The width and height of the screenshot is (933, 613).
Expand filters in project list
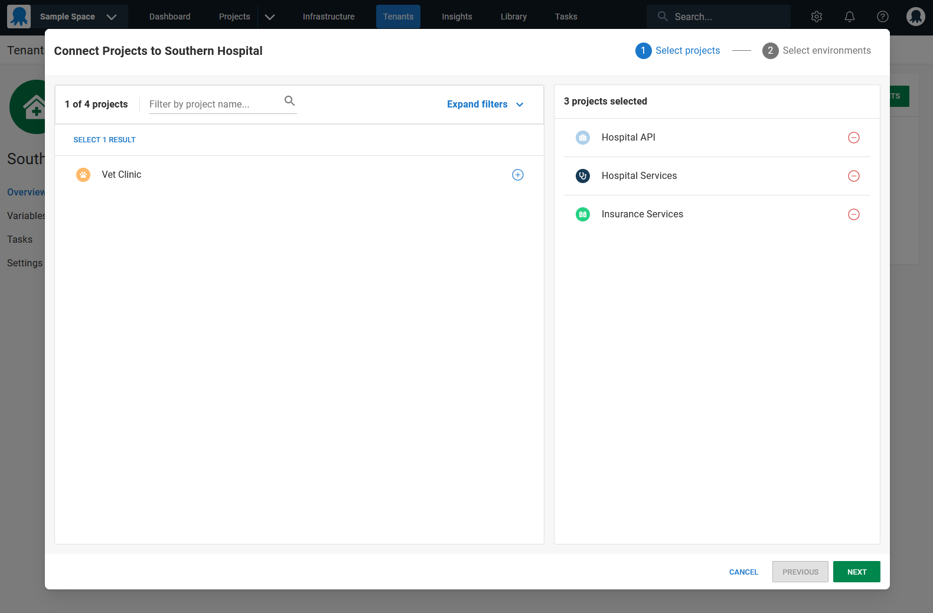pyautogui.click(x=485, y=105)
